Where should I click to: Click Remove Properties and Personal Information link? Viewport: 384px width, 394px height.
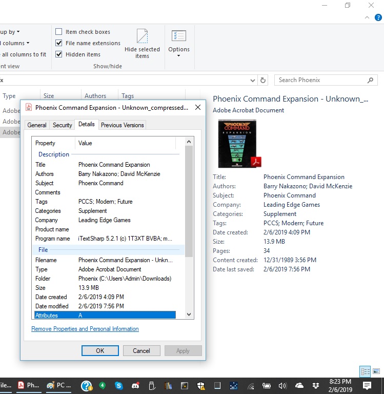tap(85, 329)
